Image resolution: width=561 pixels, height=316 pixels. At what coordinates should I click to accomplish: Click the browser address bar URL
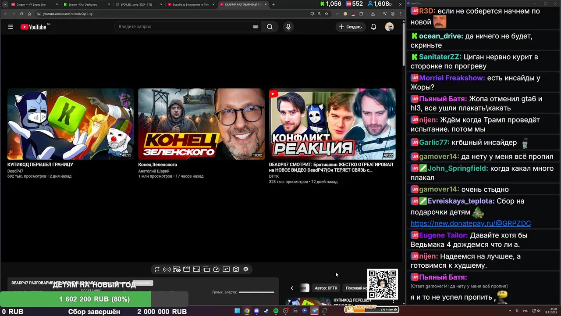coord(67,14)
